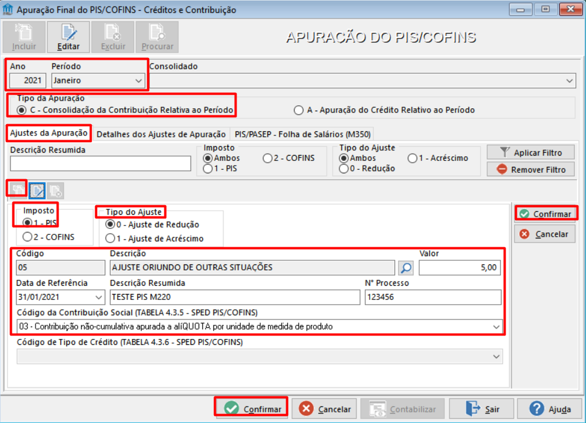
Task: Click the Procurar toolbar icon
Action: [x=157, y=37]
